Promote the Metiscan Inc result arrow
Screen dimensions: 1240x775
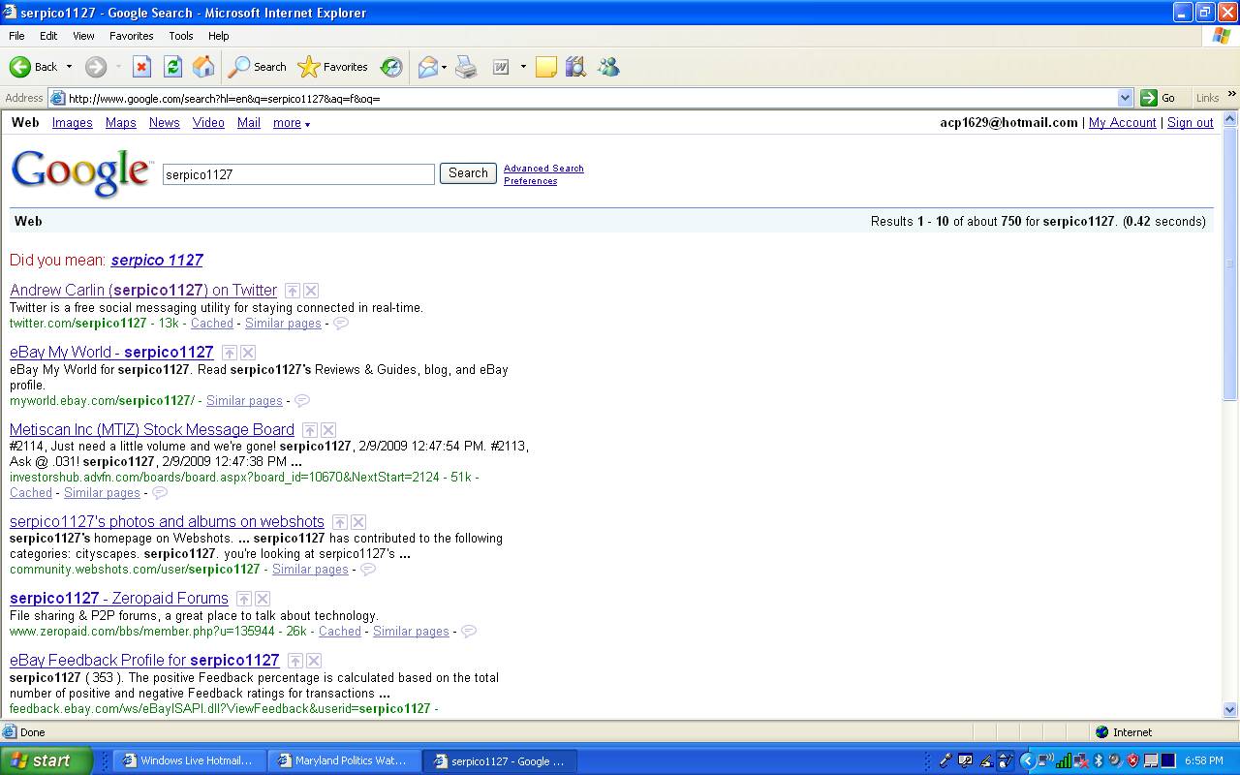pyautogui.click(x=310, y=430)
